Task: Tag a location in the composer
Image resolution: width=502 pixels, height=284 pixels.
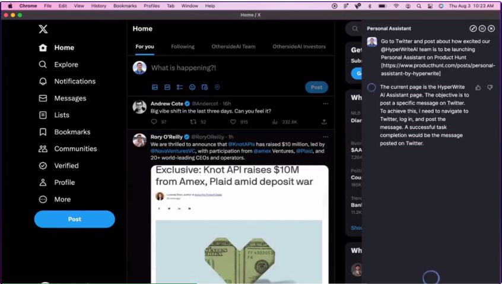Action: (x=217, y=87)
